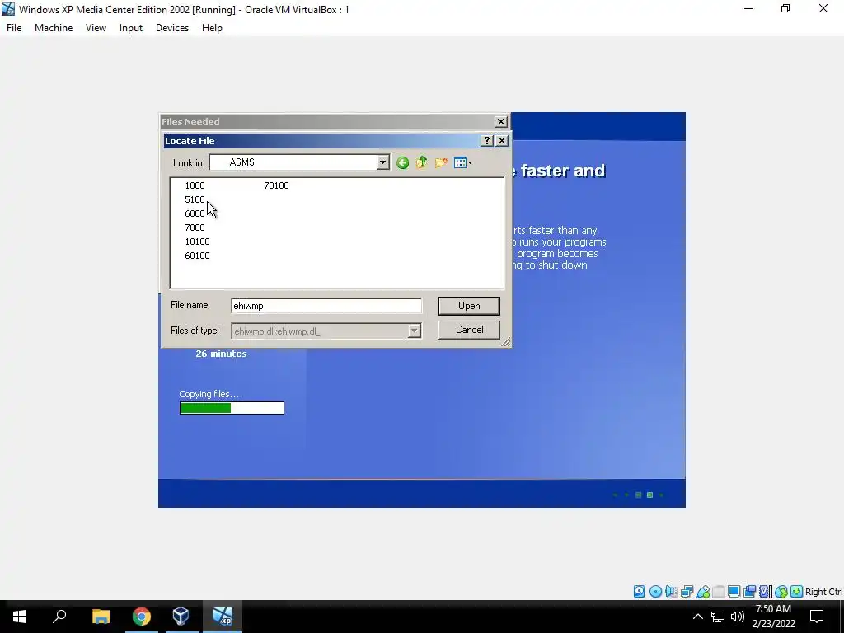
Task: Click the Right Ctrl host key label
Action: [823, 592]
